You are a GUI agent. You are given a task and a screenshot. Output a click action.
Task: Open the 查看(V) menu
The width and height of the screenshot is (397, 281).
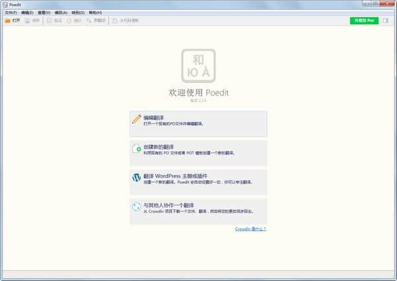[x=44, y=13]
